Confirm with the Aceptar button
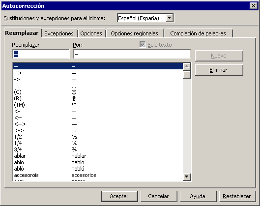260x206 pixels. click(119, 196)
